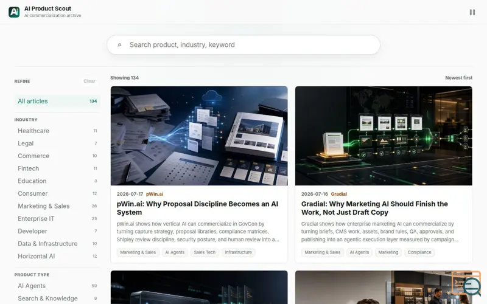Filter by Marketing & Sales industry
The height and width of the screenshot is (304, 487).
tap(57, 206)
